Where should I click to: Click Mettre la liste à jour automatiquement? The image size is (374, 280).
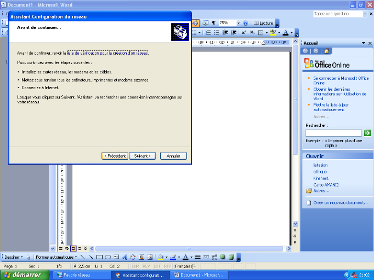(331, 107)
